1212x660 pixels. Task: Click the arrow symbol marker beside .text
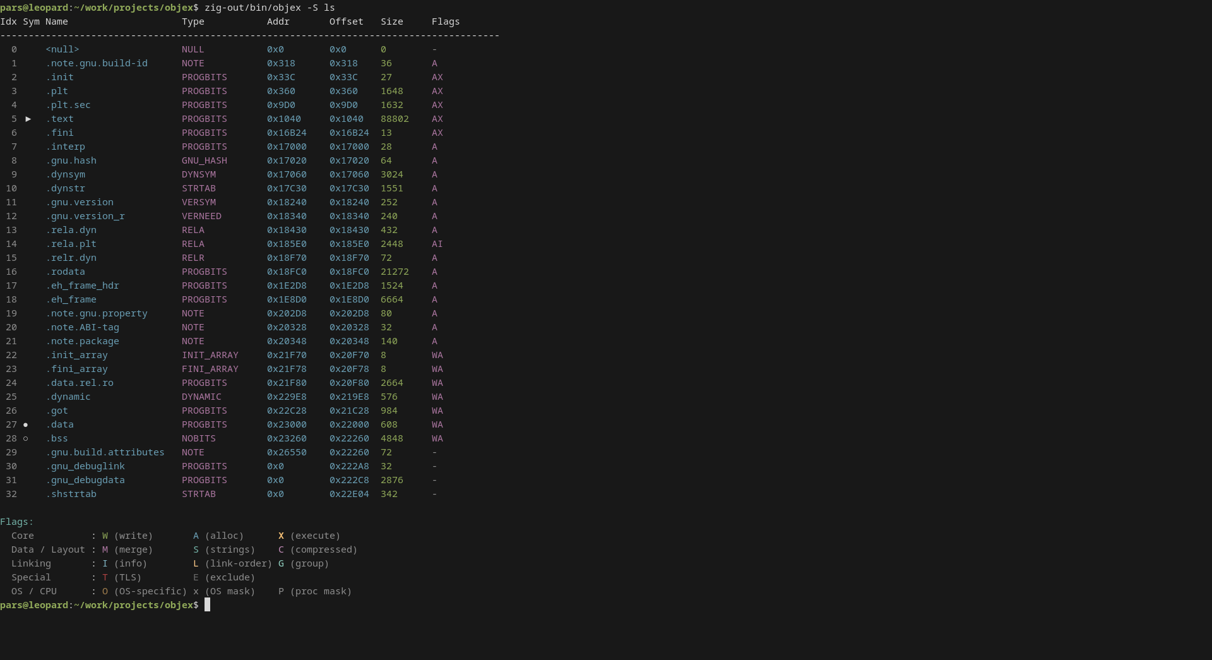coord(28,119)
